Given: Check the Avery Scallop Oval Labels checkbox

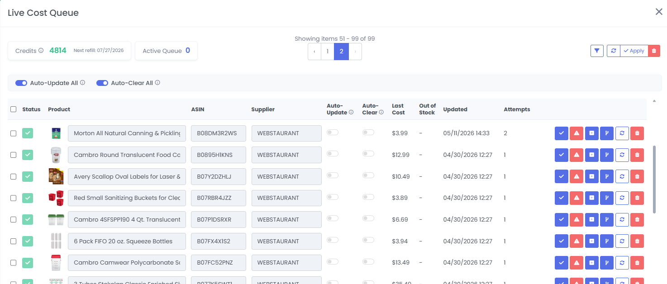Looking at the screenshot, I should 13,176.
